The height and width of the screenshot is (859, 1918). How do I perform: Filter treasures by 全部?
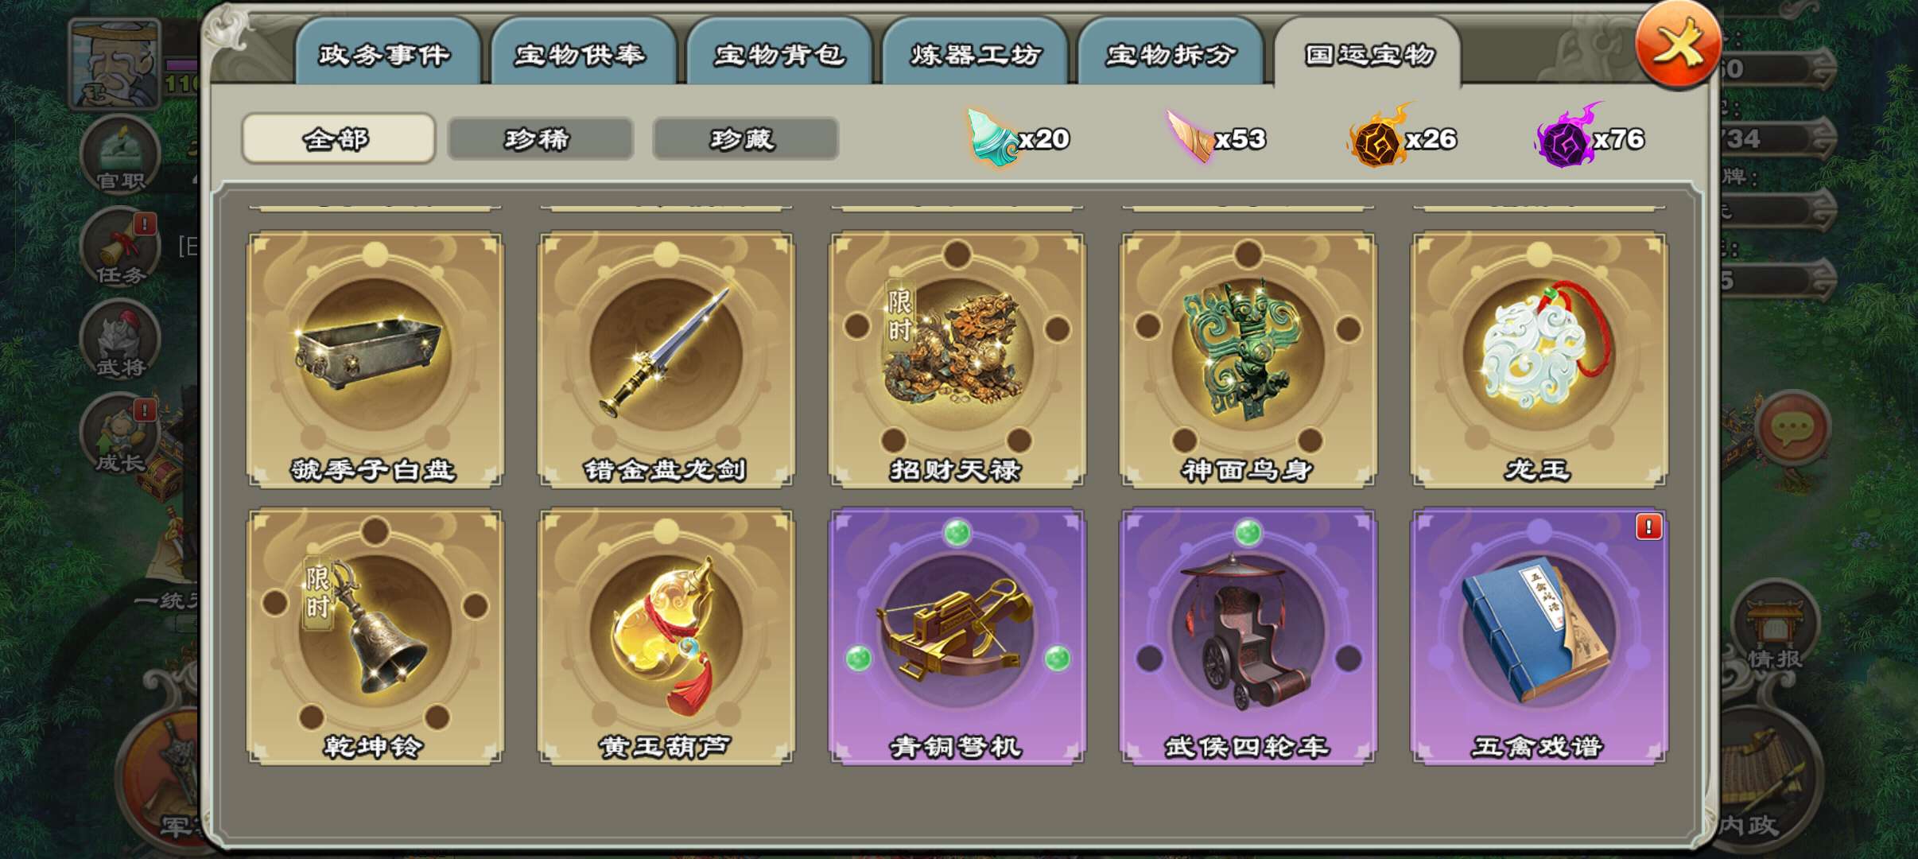click(338, 138)
